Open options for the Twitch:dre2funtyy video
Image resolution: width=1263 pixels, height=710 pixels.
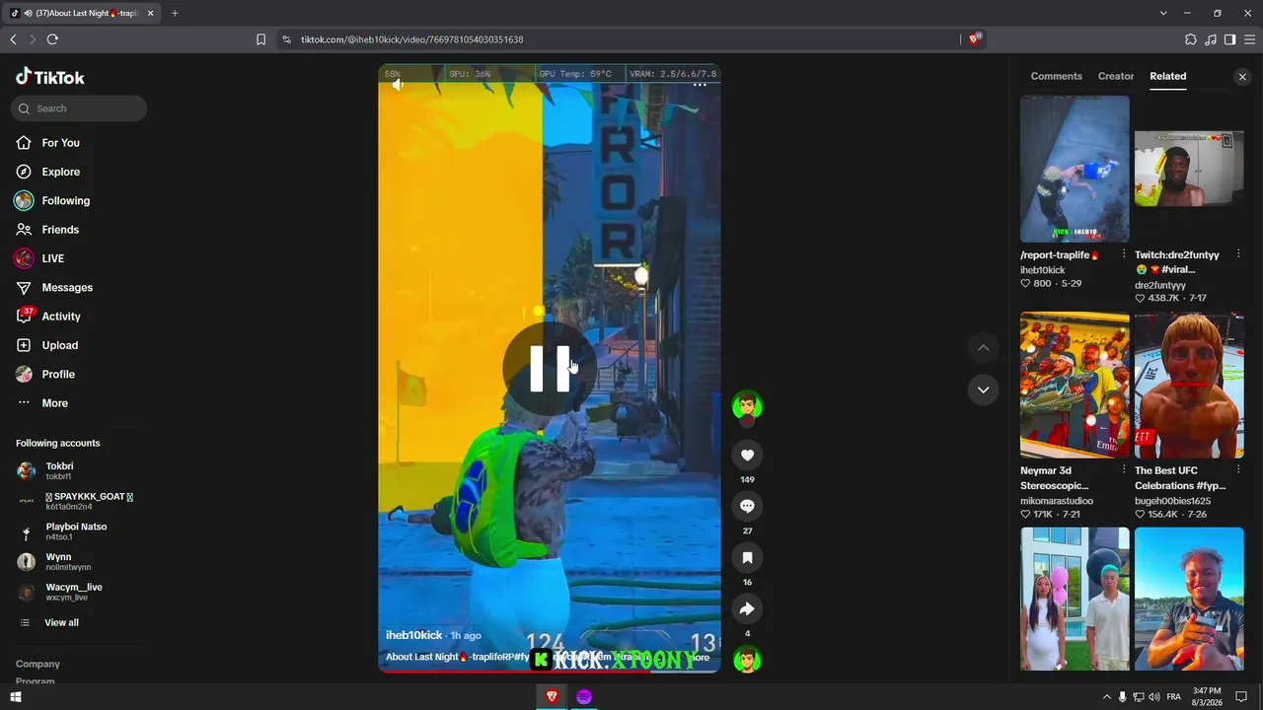pos(1238,254)
